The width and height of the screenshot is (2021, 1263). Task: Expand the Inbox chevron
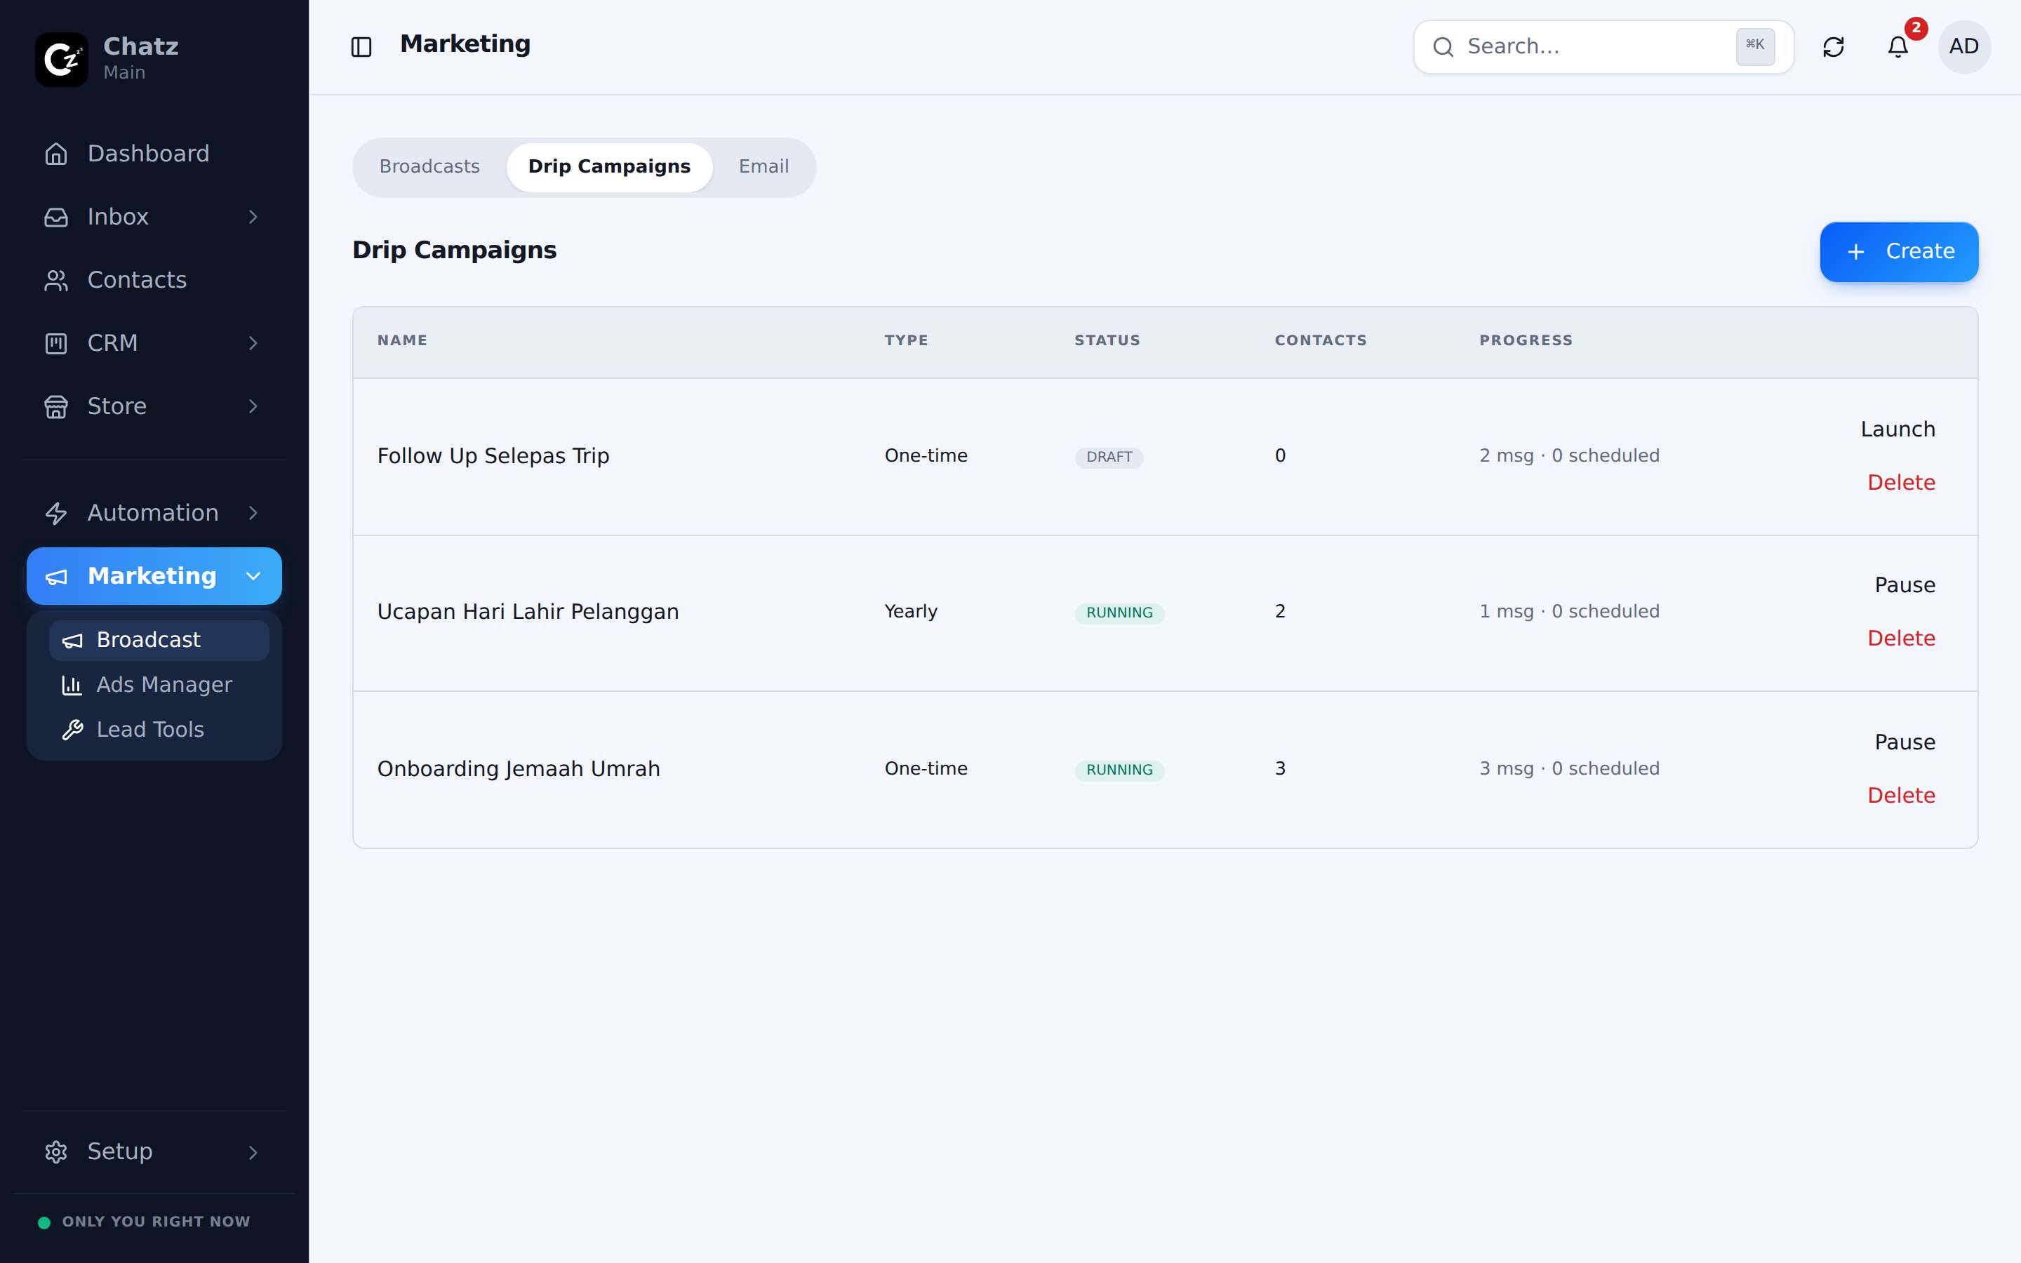pyautogui.click(x=253, y=218)
